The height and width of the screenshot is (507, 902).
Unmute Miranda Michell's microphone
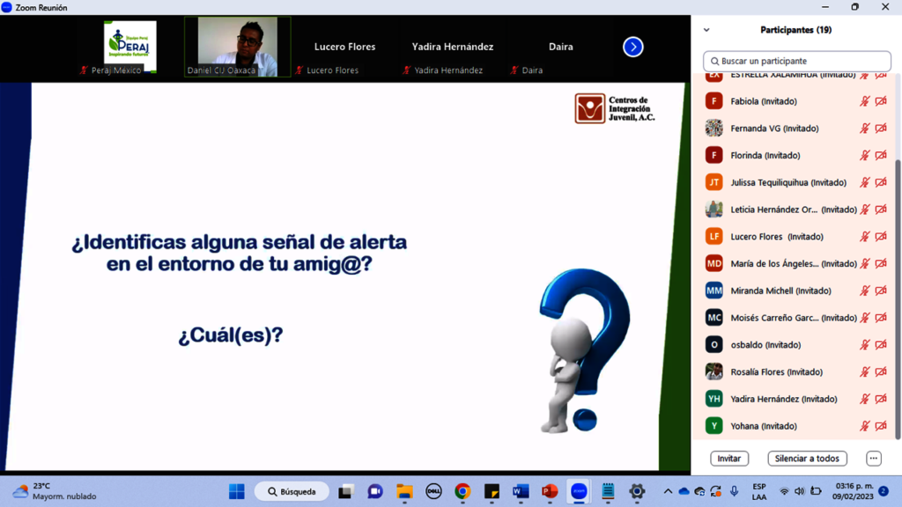tap(865, 290)
